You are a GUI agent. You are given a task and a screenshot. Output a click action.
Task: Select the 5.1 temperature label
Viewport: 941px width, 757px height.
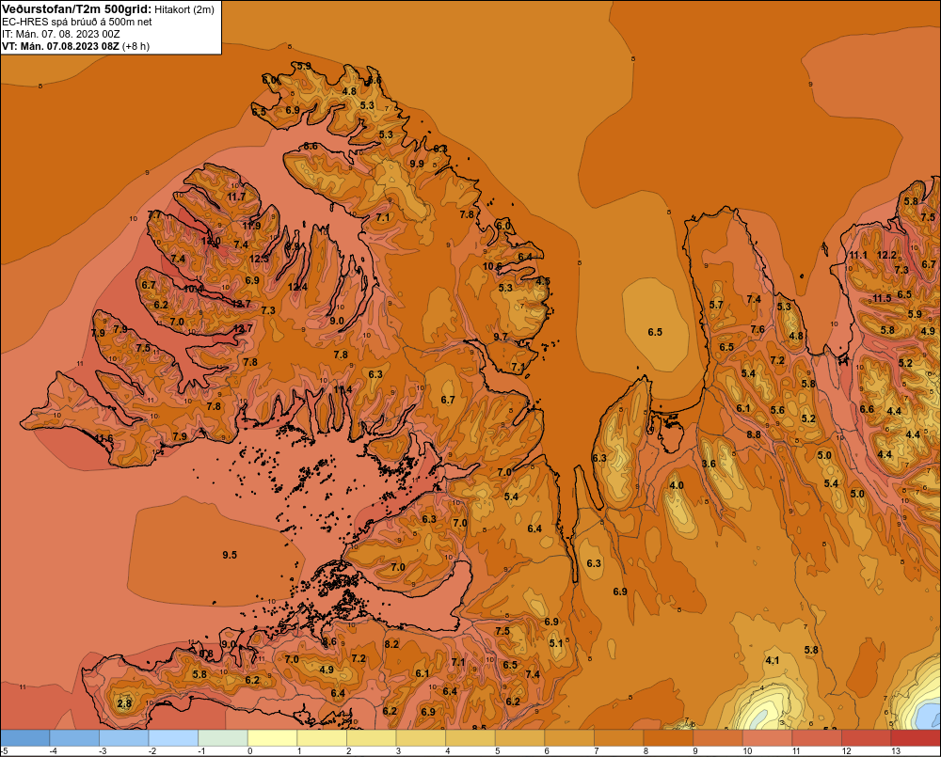pyautogui.click(x=556, y=643)
